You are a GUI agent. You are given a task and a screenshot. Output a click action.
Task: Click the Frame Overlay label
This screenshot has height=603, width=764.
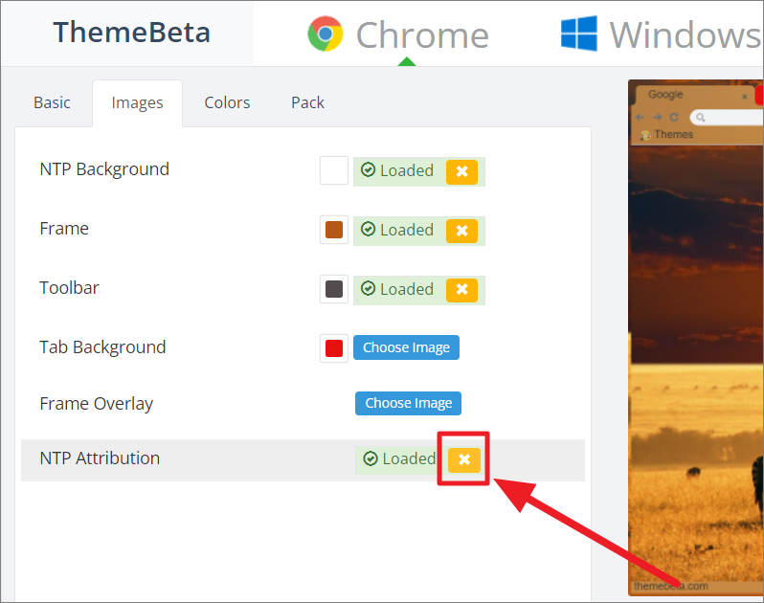[97, 404]
